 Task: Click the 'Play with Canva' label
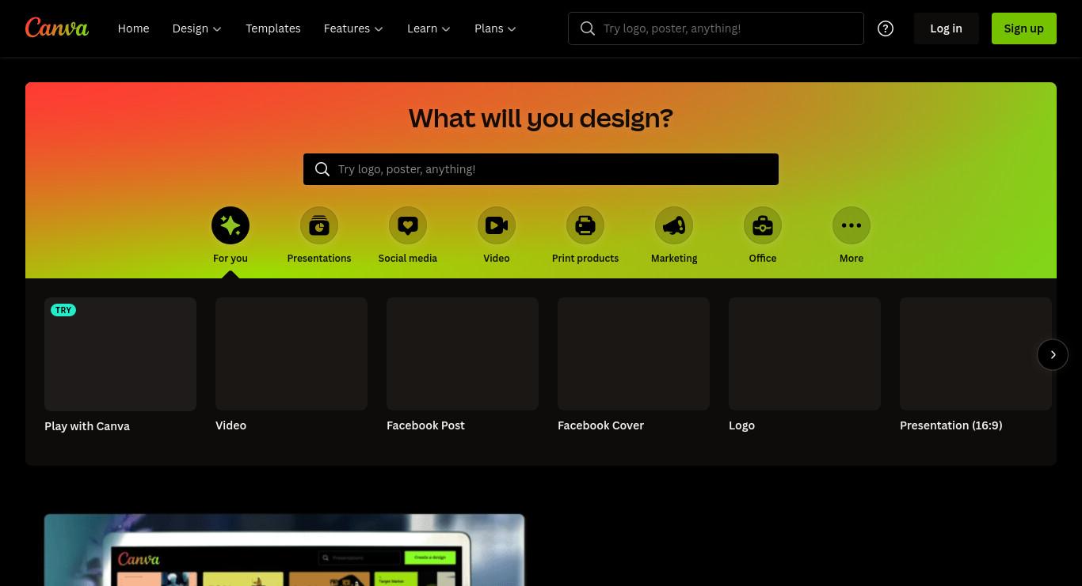pos(87,426)
